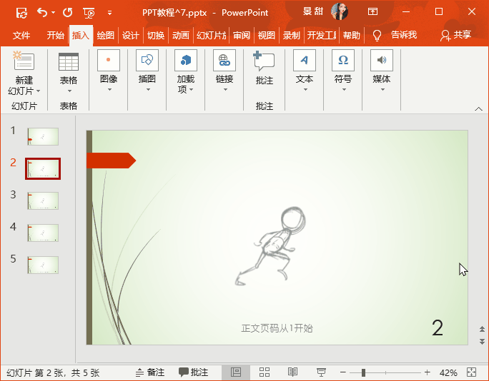Select the 插入 tab
Viewport: 489px width, 381px height.
[81, 36]
